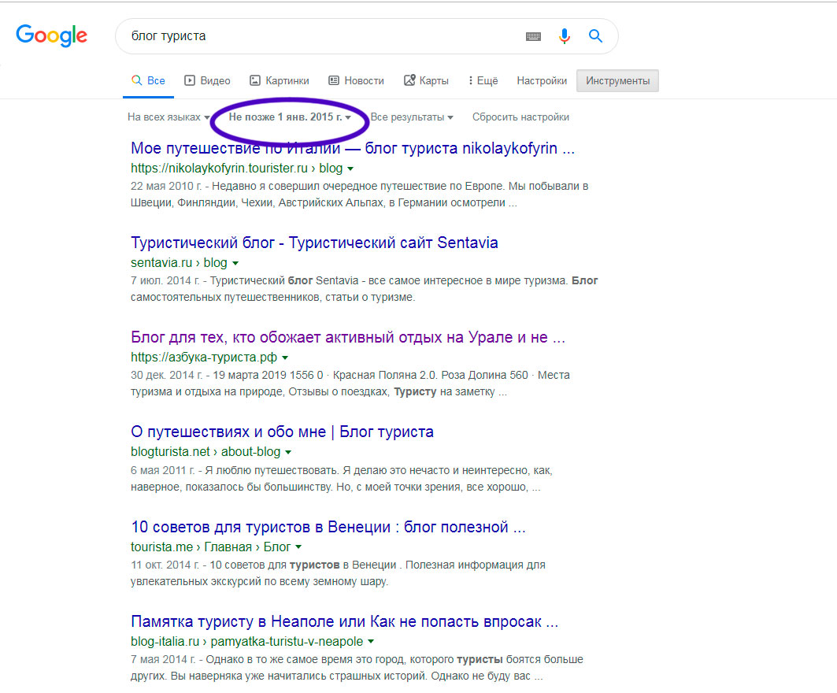Select the Все tab
The image size is (837, 693).
pos(148,80)
